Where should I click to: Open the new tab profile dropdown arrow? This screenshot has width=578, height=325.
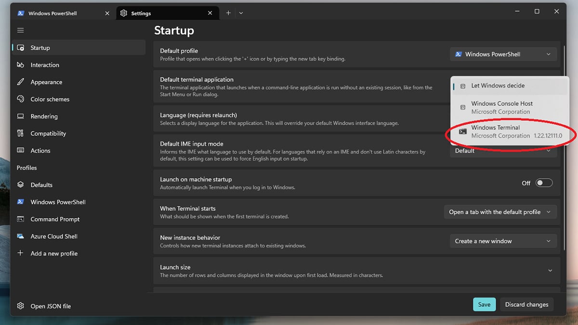[241, 13]
